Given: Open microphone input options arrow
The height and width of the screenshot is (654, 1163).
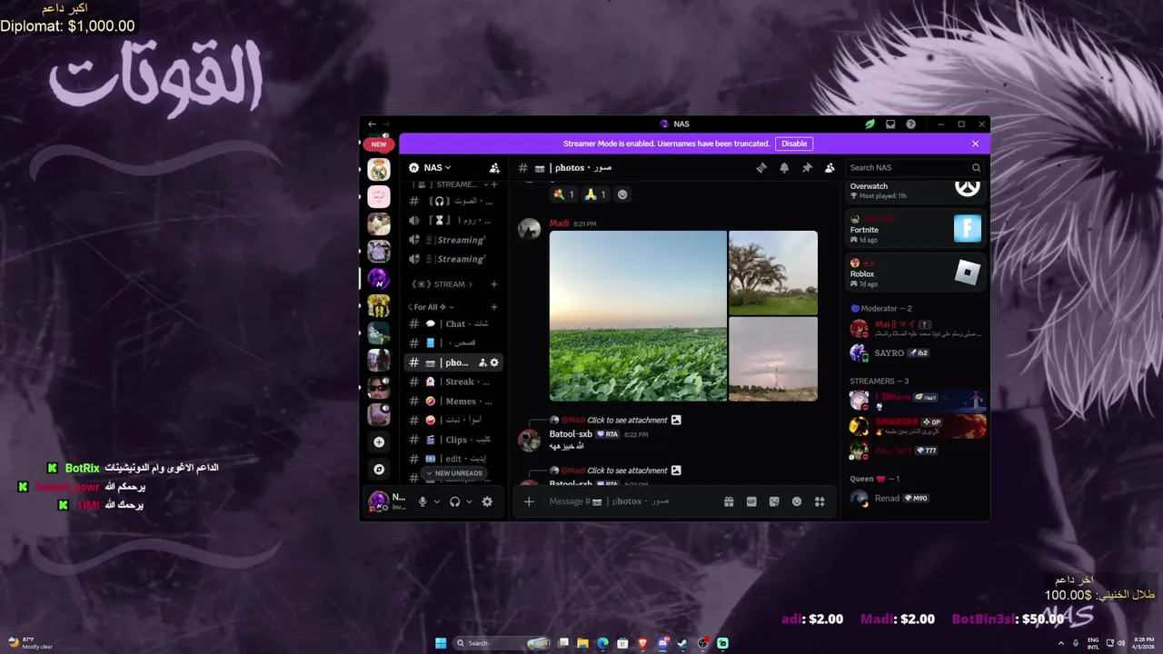Looking at the screenshot, I should point(437,501).
